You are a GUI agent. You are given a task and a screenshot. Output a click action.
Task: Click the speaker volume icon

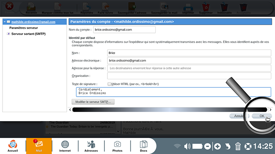[187, 146]
